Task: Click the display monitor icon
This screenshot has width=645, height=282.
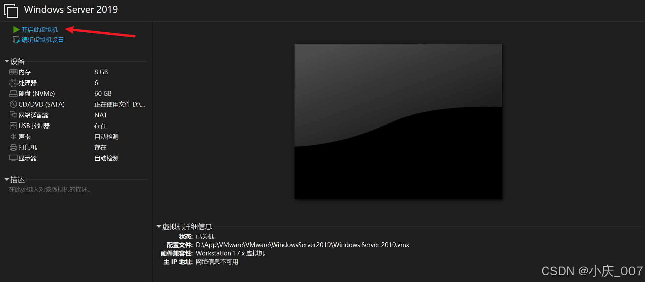Action: point(13,158)
